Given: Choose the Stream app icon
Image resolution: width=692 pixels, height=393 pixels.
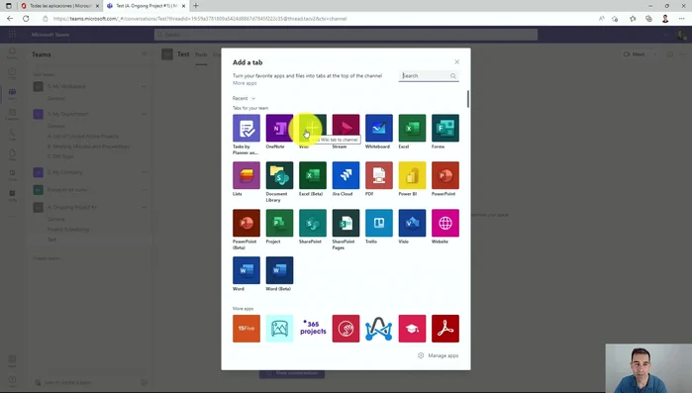Looking at the screenshot, I should (x=346, y=128).
